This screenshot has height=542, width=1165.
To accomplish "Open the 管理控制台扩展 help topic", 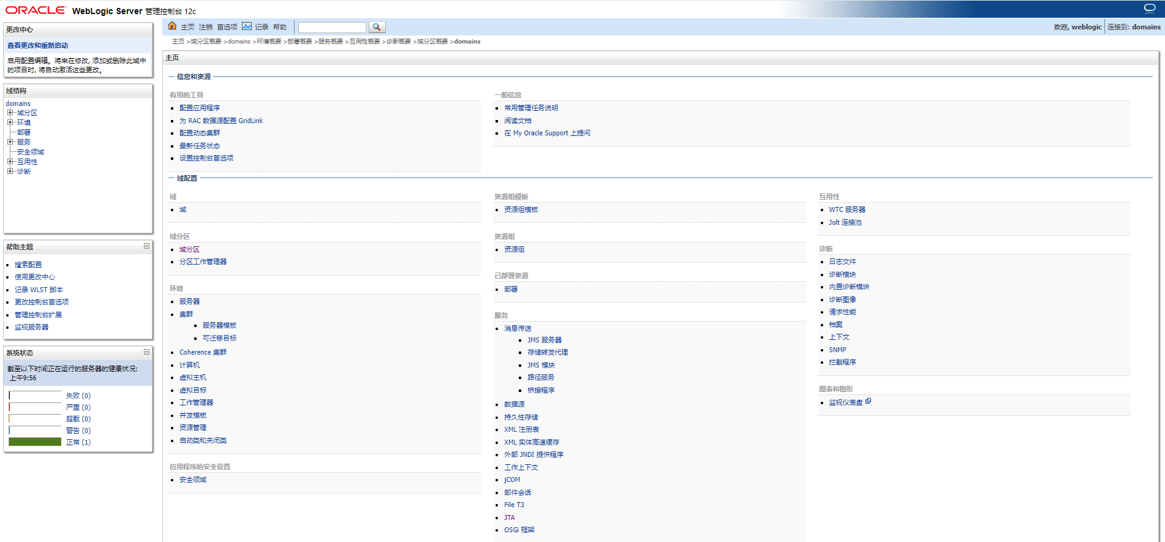I will [39, 315].
